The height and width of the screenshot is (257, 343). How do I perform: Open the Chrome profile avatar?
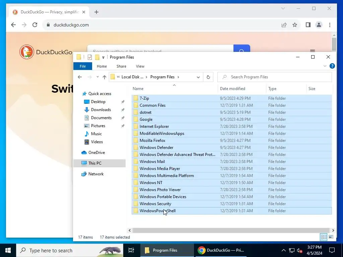click(319, 25)
